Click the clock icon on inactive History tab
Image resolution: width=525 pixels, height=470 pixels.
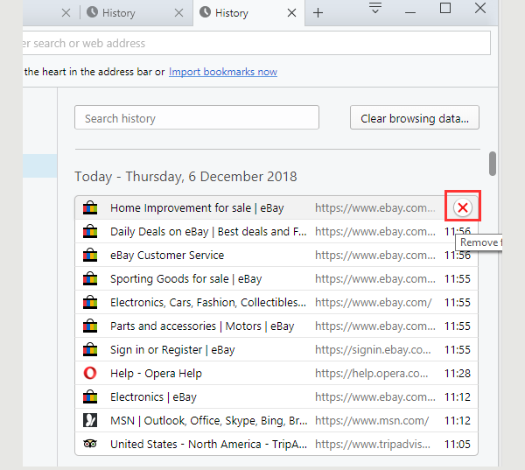(92, 12)
